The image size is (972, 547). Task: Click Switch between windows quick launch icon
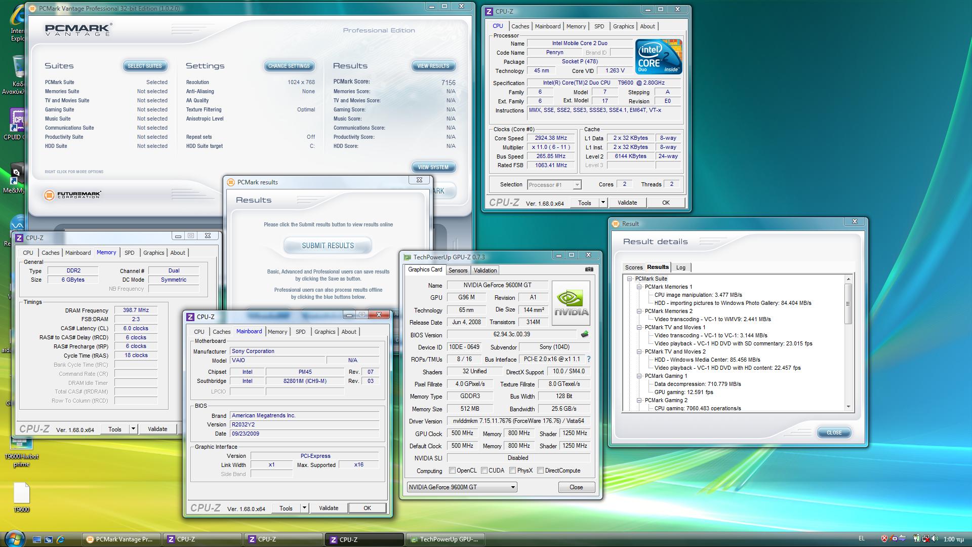(x=49, y=539)
